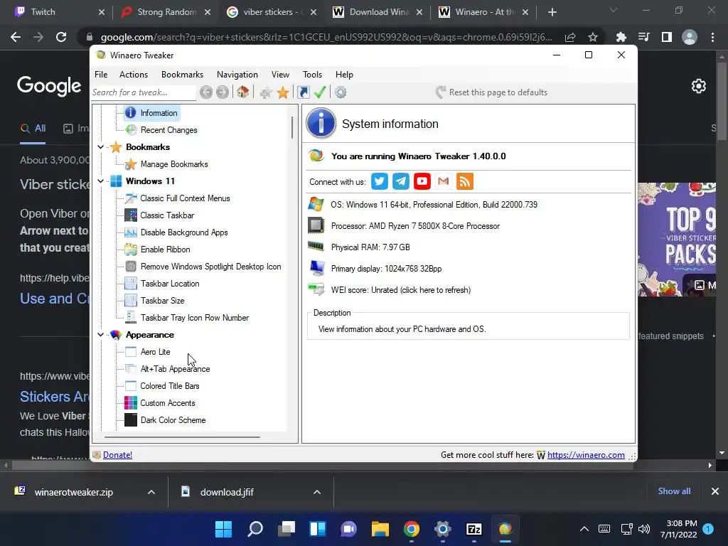This screenshot has height=546, width=728.
Task: Open Google settings gear on search page
Action: [698, 86]
